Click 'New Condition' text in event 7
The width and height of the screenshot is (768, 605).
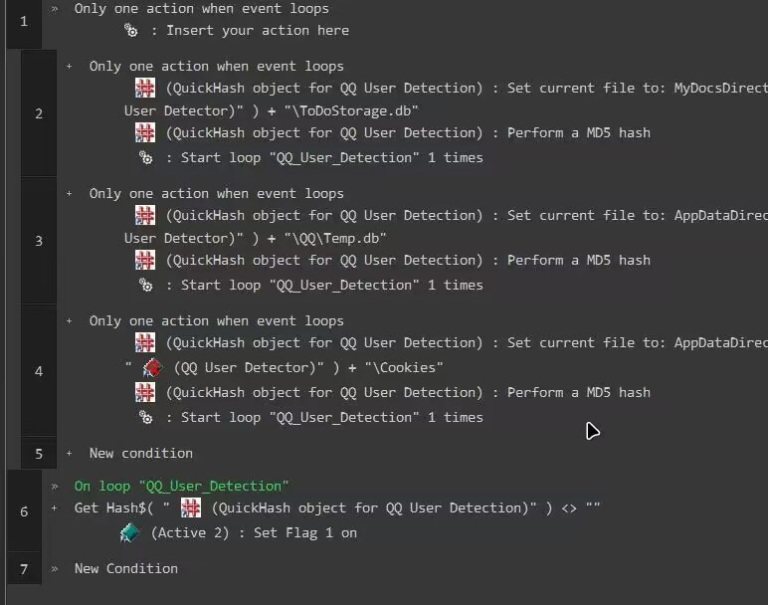125,568
